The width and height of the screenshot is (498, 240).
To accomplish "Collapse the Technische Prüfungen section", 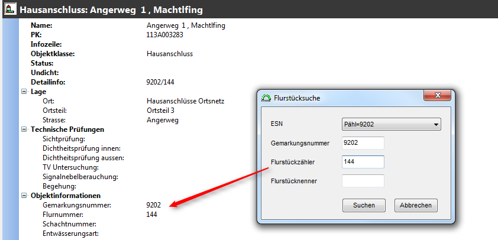I will point(24,129).
